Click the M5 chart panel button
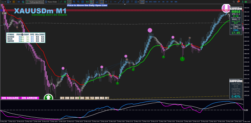 pos(97,98)
